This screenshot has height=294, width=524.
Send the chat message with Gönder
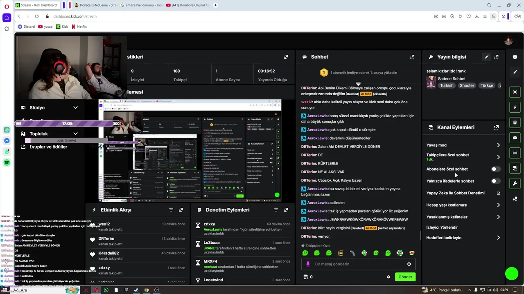(x=405, y=277)
